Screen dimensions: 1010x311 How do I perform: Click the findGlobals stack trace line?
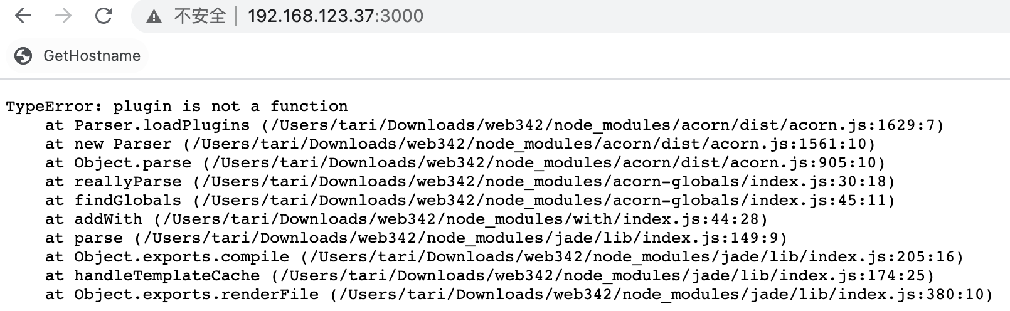(x=470, y=200)
